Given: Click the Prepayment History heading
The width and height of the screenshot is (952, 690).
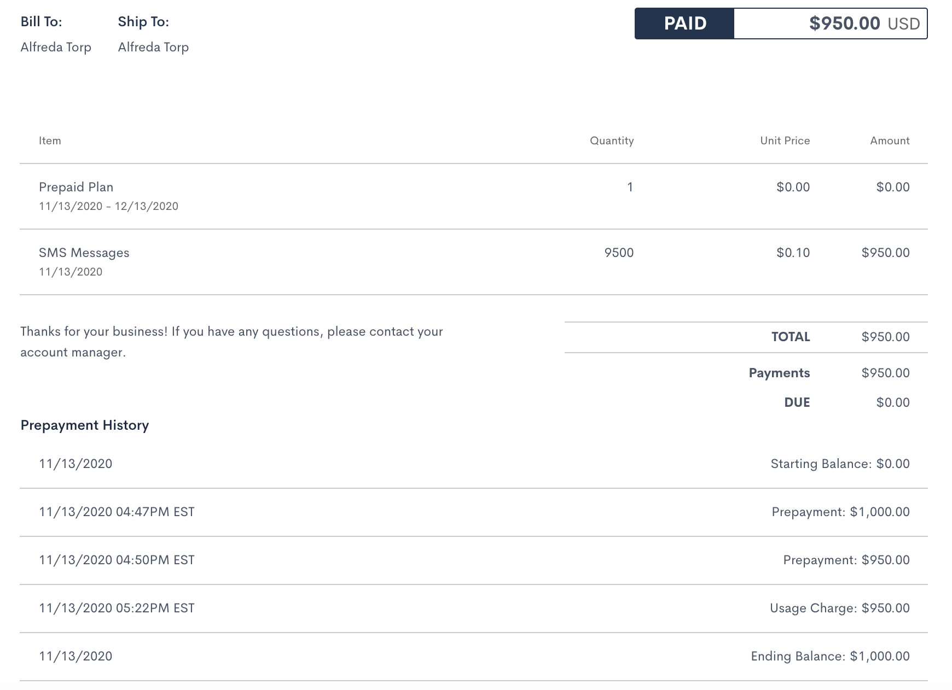Looking at the screenshot, I should (85, 425).
